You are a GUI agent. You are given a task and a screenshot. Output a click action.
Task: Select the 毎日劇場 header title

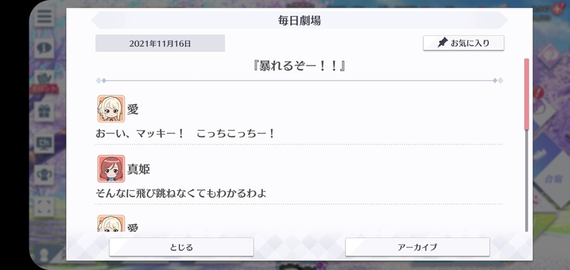(x=299, y=20)
